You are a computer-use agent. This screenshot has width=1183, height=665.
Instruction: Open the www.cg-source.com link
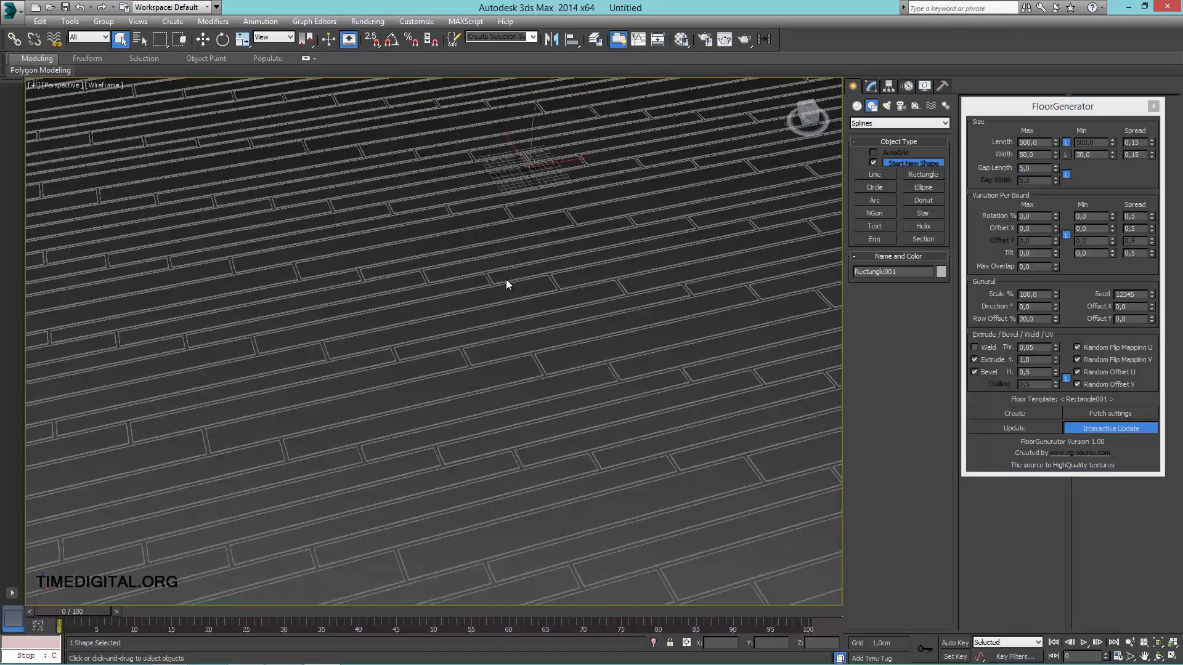point(1080,453)
